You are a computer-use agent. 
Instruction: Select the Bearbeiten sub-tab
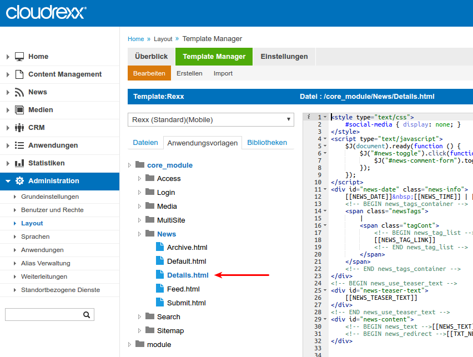(x=149, y=73)
